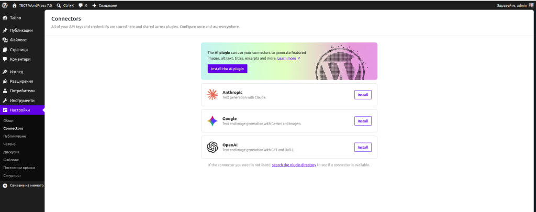This screenshot has width=536, height=212.
Task: Click the Anthropic logo icon
Action: pyautogui.click(x=212, y=95)
